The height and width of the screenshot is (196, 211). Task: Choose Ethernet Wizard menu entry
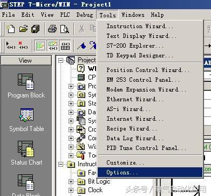tap(151, 99)
